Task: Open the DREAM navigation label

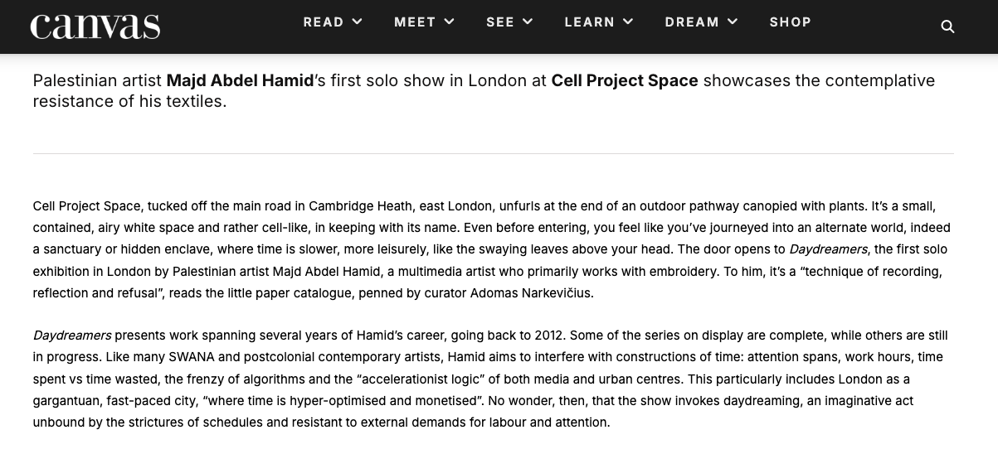Action: [692, 22]
